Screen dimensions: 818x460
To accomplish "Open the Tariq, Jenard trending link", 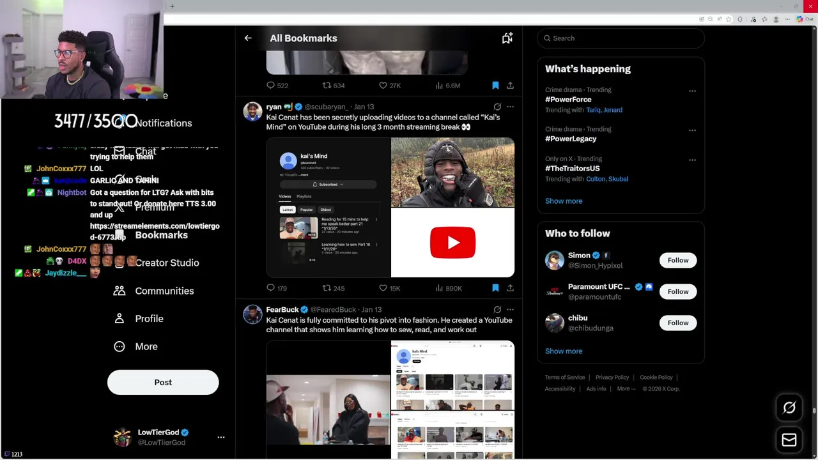I will pyautogui.click(x=604, y=110).
